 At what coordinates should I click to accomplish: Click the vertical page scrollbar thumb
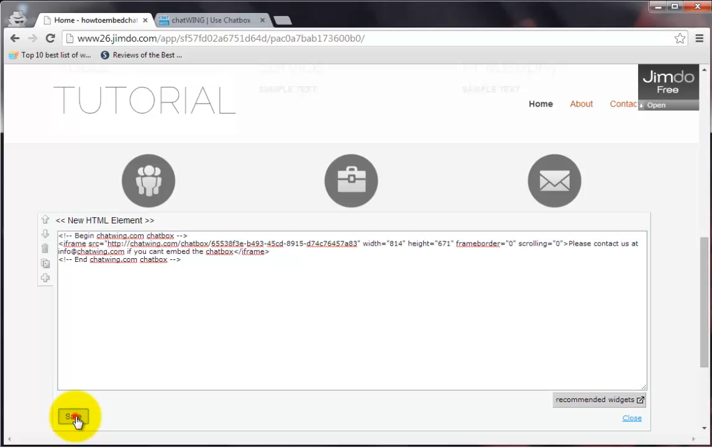[704, 302]
